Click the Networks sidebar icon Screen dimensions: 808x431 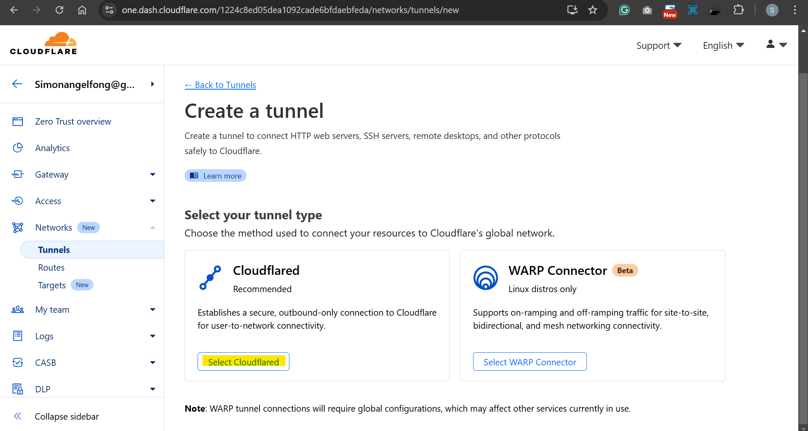(18, 227)
